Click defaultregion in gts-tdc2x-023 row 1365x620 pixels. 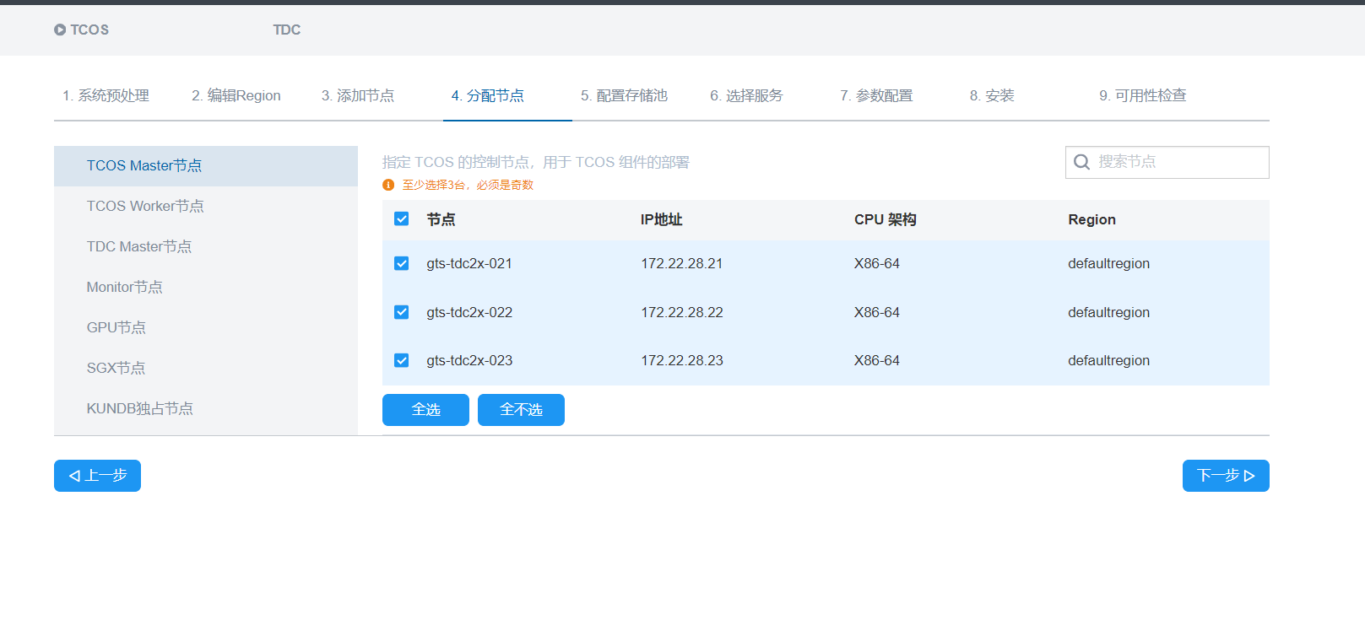(x=1108, y=360)
